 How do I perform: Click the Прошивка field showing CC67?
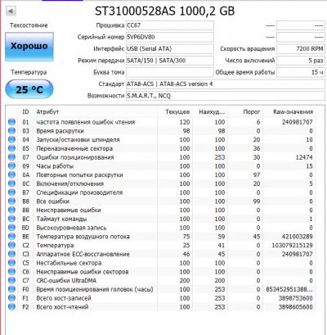[x=170, y=25]
